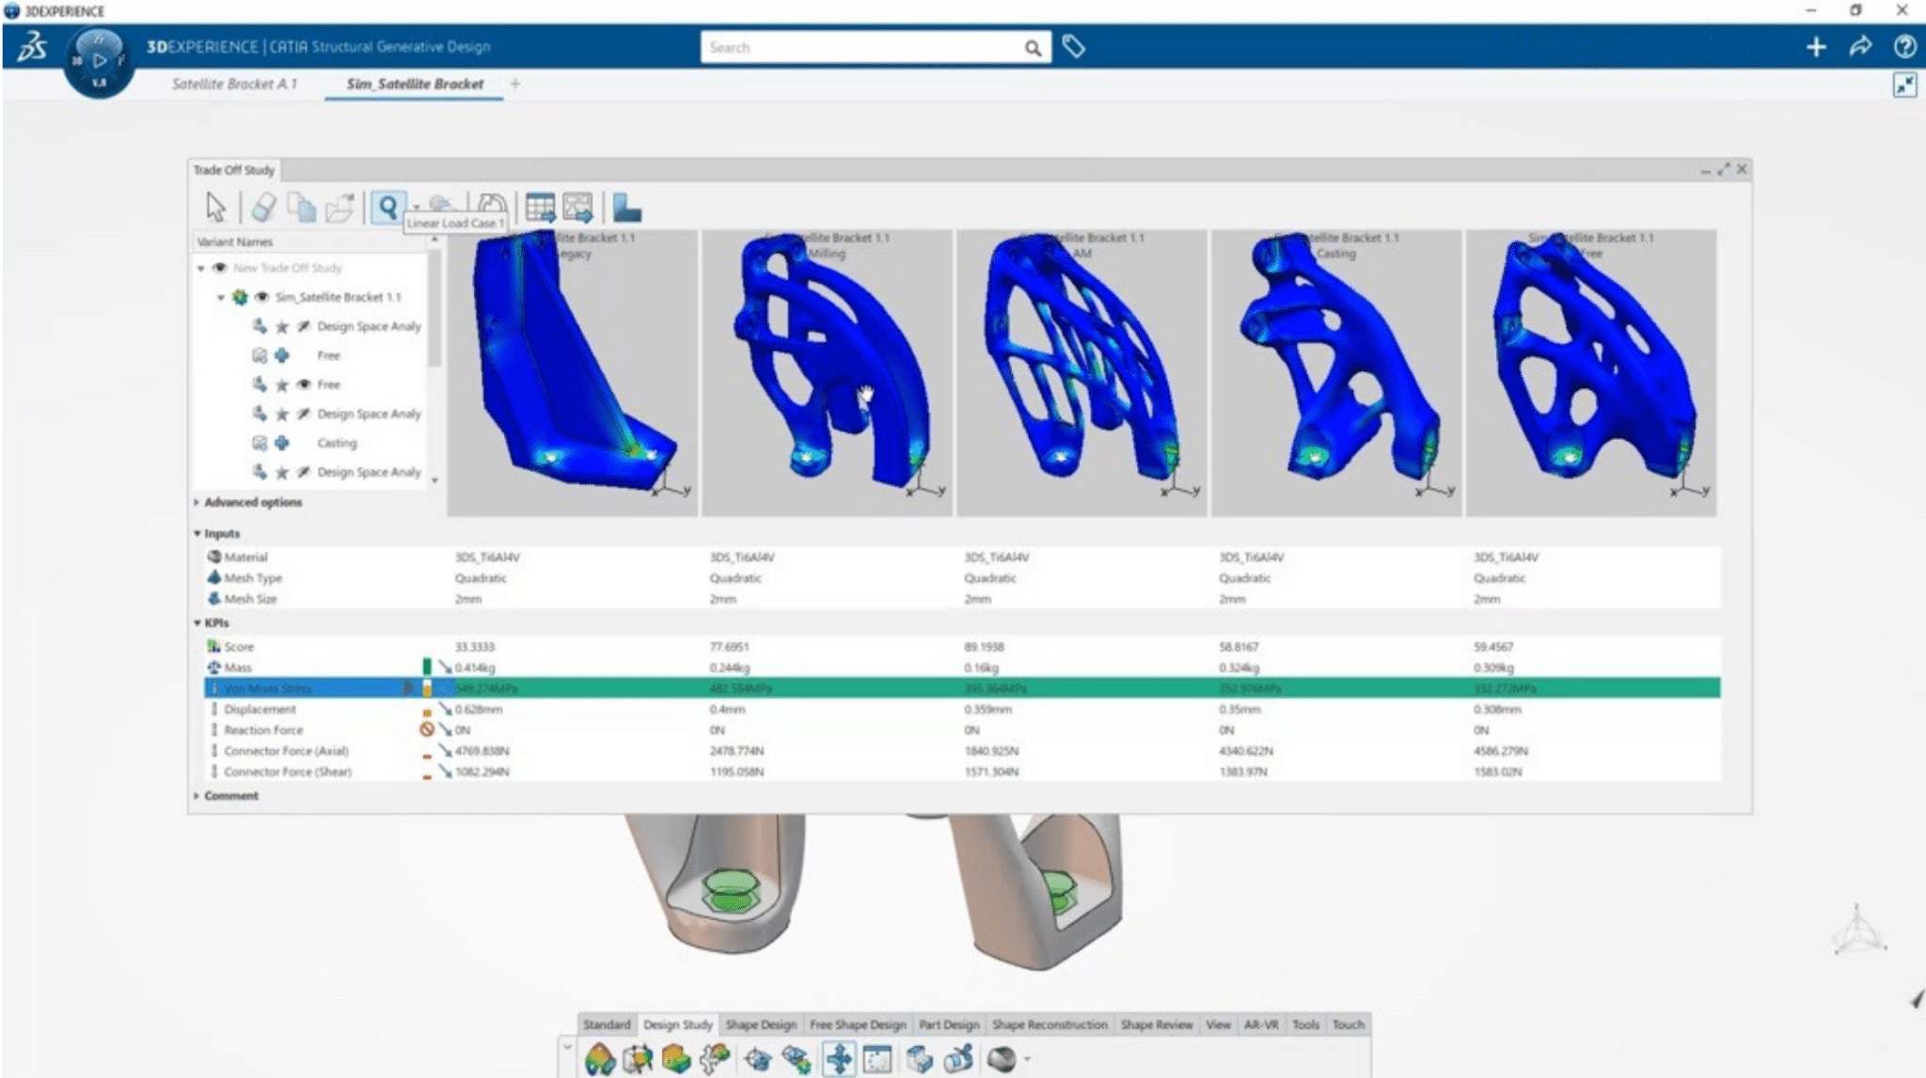The image size is (1926, 1078).
Task: Toggle visibility eye of New Trade Off Study
Action: click(x=219, y=268)
